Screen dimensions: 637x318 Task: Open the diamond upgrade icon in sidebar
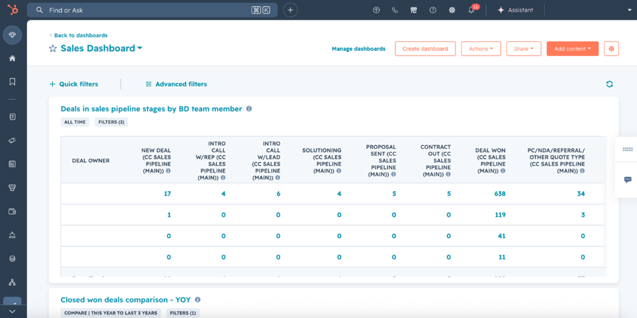click(x=12, y=35)
